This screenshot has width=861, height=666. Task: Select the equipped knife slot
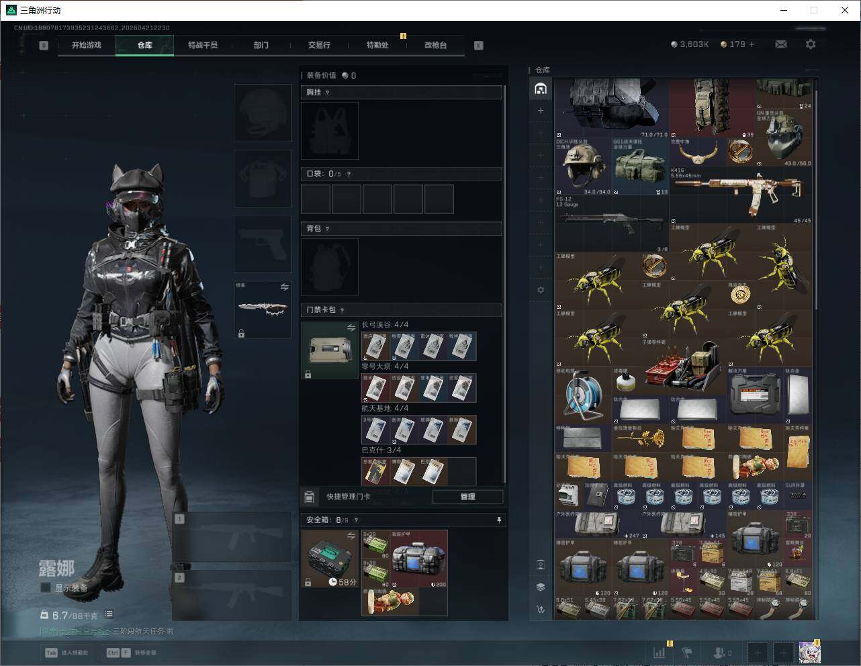263,310
